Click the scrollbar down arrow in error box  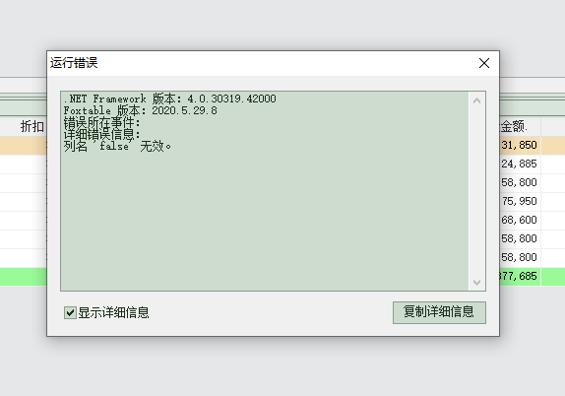pos(476,282)
